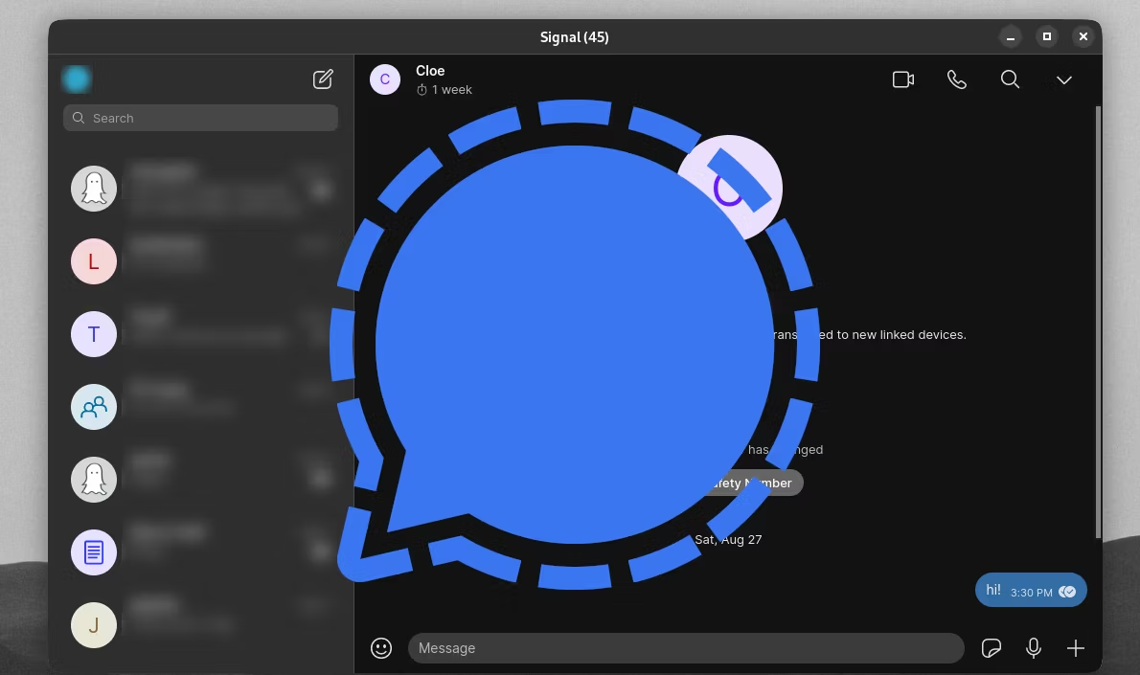Open the conversation with the T avatar
Viewport: 1140px width, 675px height.
click(x=200, y=334)
